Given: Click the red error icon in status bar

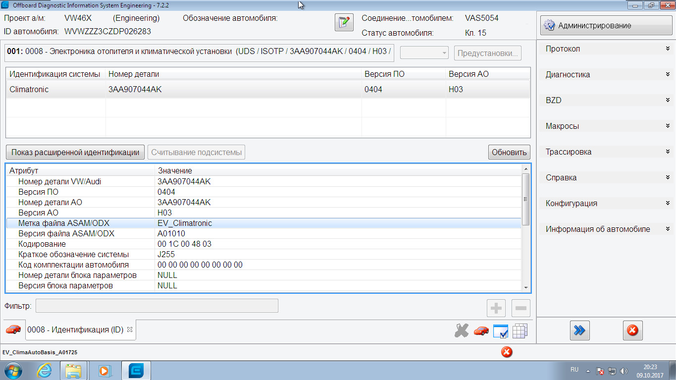Looking at the screenshot, I should click(507, 352).
